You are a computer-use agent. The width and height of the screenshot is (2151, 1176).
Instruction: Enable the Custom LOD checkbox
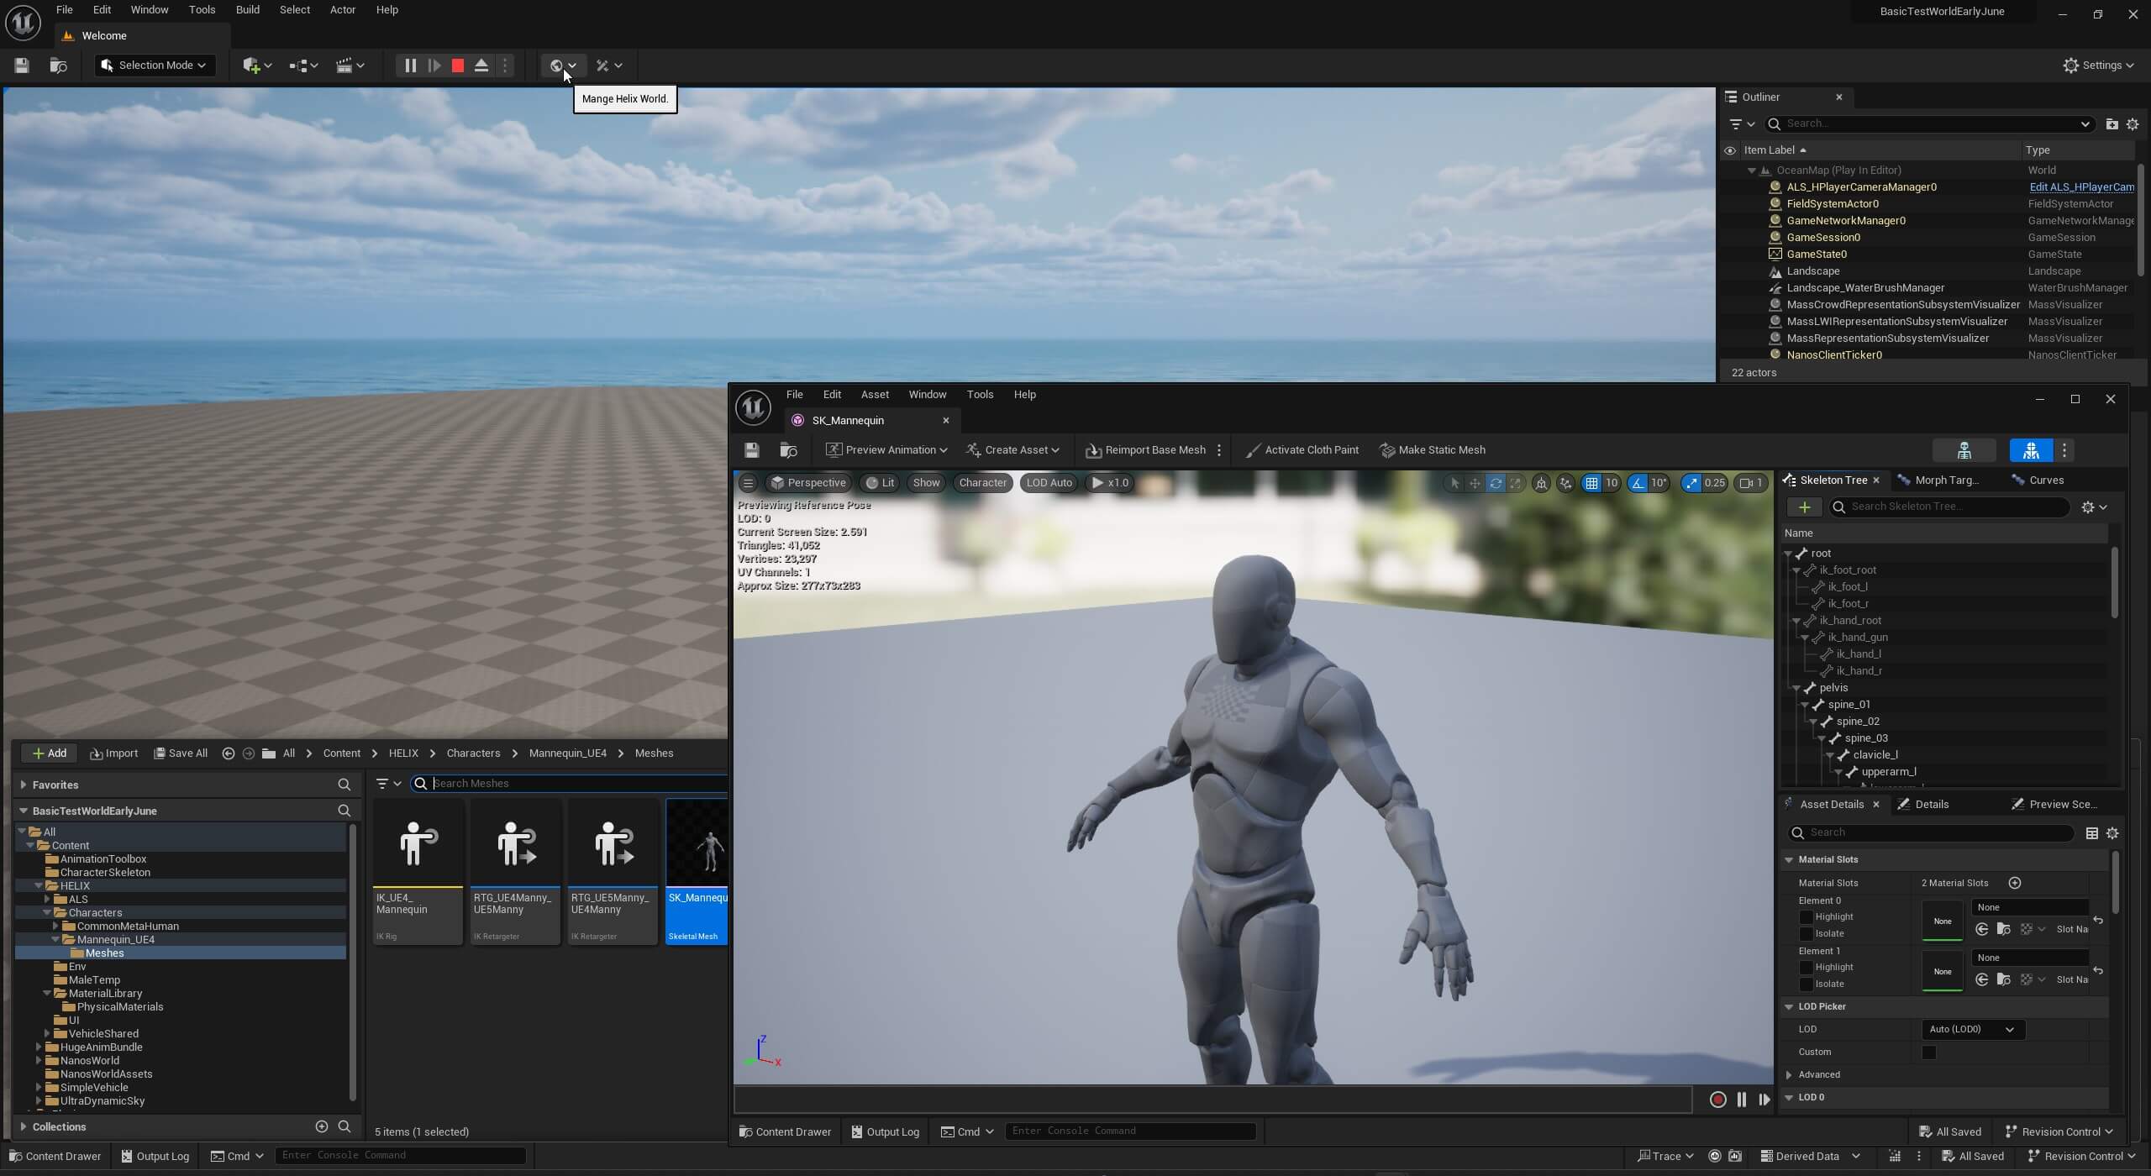point(1928,1053)
